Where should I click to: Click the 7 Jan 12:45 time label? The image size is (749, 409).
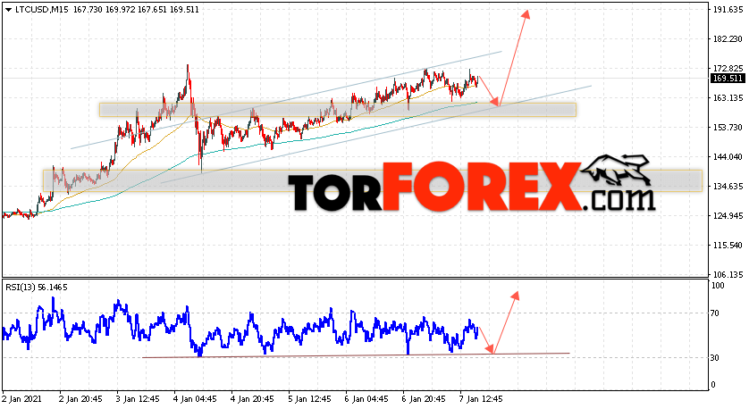click(x=481, y=399)
